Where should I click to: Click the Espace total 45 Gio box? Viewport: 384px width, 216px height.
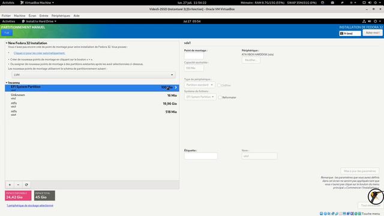pyautogui.click(x=44, y=196)
